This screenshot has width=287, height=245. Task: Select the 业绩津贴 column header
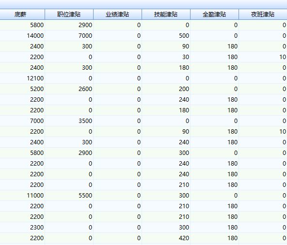pyautogui.click(x=117, y=14)
